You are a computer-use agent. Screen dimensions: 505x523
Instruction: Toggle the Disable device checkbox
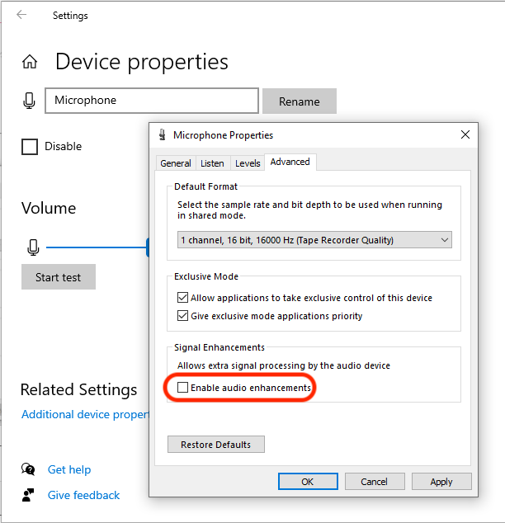(x=30, y=147)
